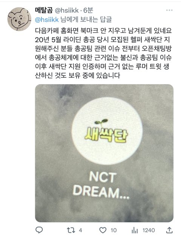
Task: Open 메탈곰 bear profile avatar
Action: (x=19, y=19)
